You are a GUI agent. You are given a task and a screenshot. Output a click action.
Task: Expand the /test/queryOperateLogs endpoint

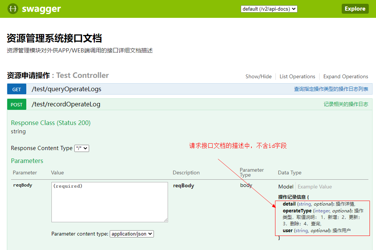tap(66, 89)
